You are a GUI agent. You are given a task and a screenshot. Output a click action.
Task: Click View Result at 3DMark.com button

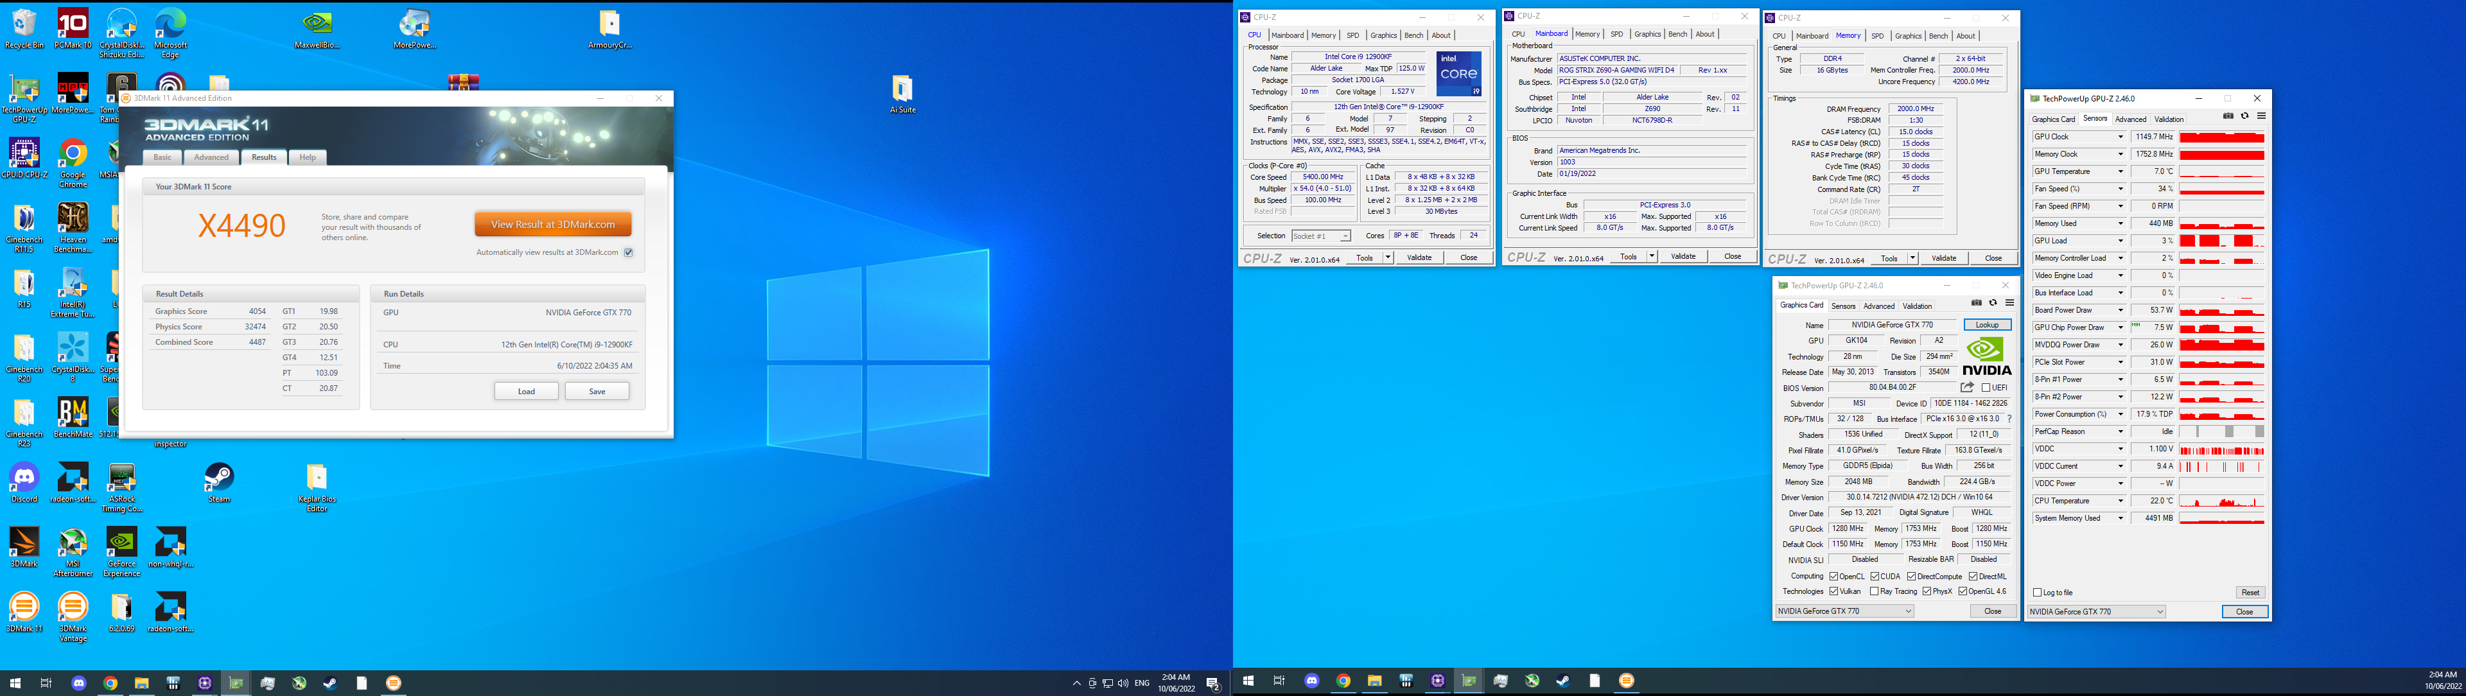point(554,224)
